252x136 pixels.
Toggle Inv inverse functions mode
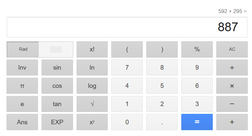(x=22, y=68)
